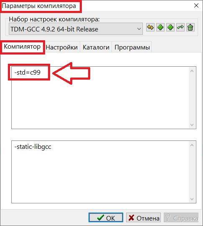Click the yellow double-plus auto-find compilers icon
Image resolution: width=203 pixels, height=226 pixels.
(x=150, y=27)
